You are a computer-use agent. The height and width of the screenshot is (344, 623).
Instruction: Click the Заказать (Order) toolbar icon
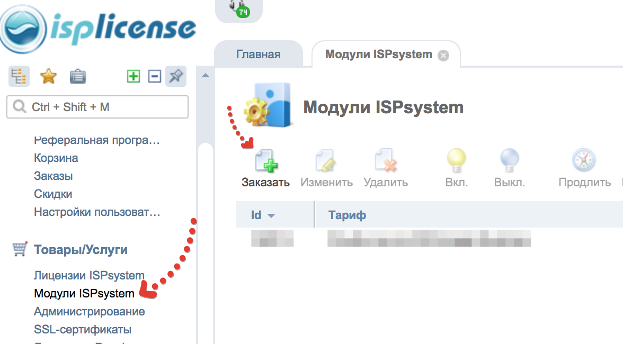pyautogui.click(x=266, y=161)
